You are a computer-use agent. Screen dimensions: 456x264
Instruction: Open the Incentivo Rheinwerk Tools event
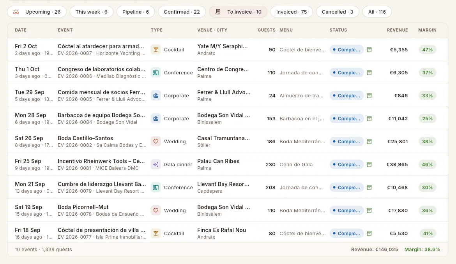(101, 161)
